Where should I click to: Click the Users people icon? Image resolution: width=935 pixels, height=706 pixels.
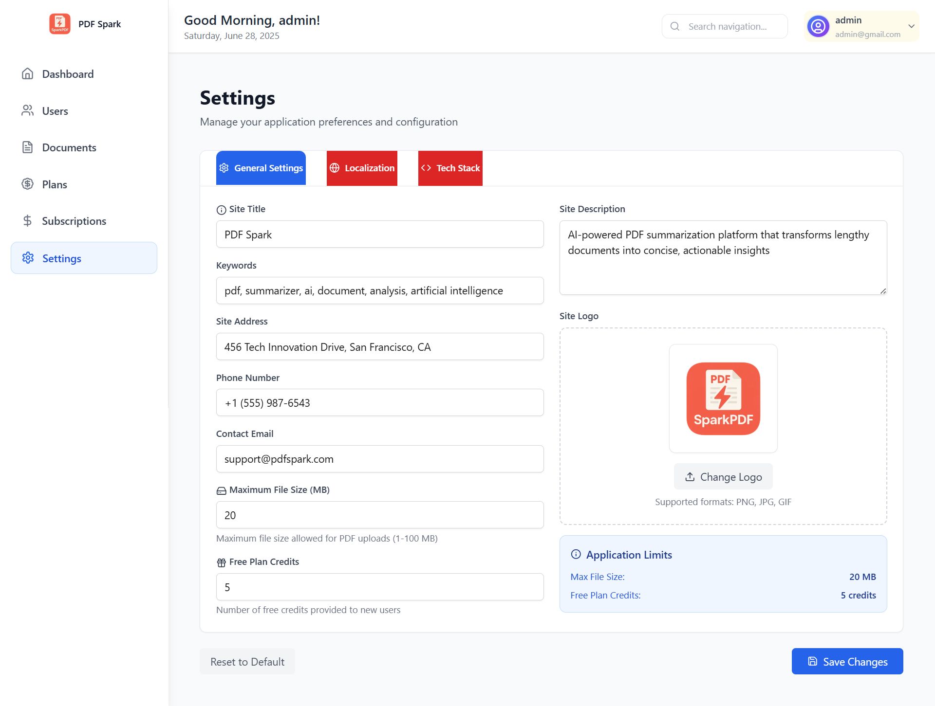[28, 111]
